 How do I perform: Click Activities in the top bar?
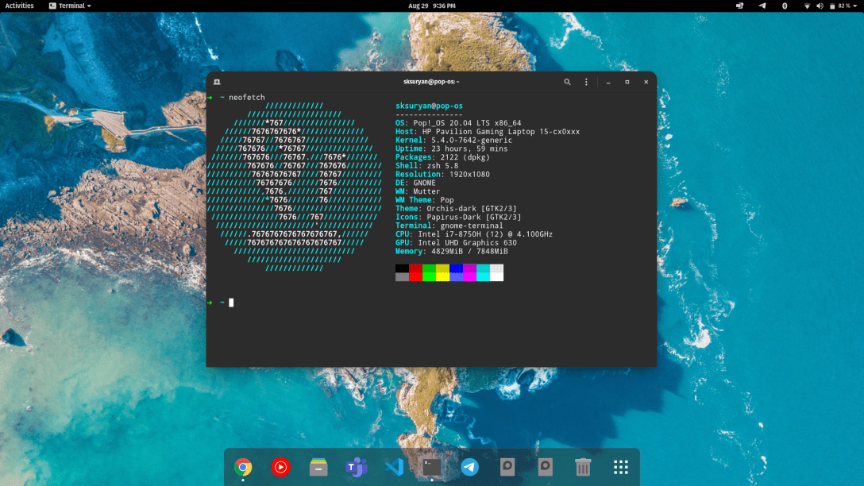(20, 6)
